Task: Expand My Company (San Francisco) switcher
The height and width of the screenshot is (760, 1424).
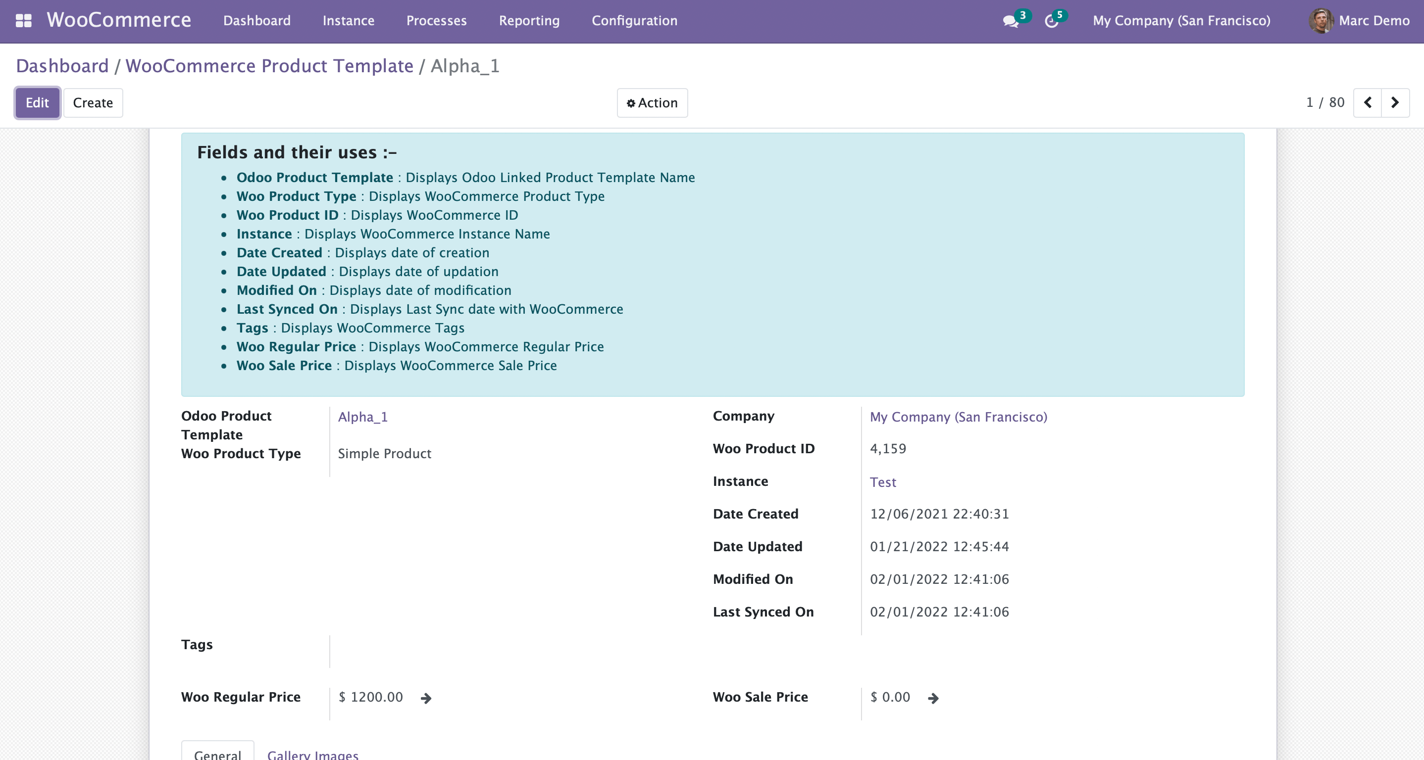Action: (1181, 21)
